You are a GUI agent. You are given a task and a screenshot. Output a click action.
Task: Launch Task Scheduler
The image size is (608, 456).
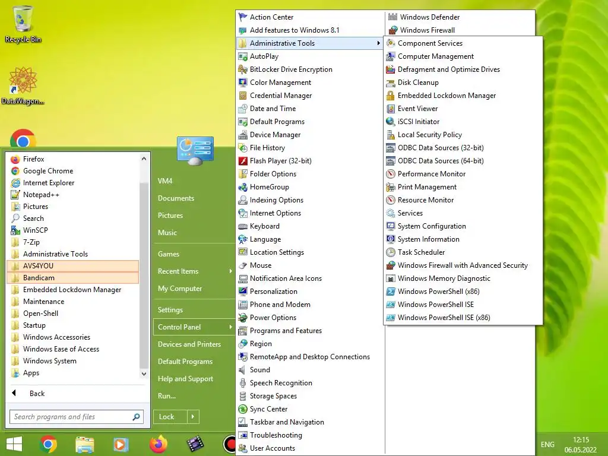click(x=463, y=252)
